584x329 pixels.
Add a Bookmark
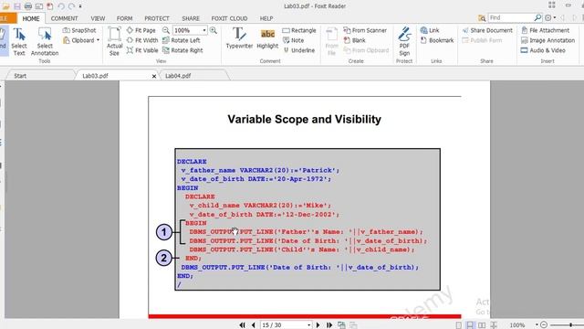pyautogui.click(x=437, y=40)
